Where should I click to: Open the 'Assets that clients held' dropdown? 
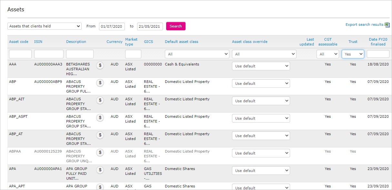coord(45,26)
